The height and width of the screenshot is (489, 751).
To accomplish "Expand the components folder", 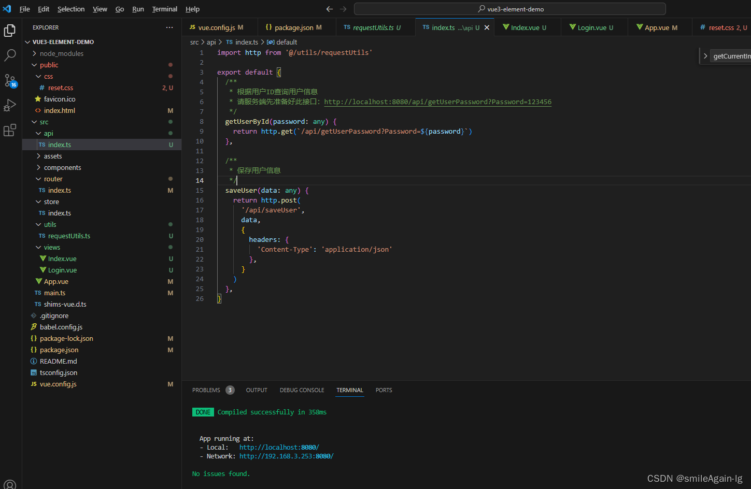I will (38, 167).
